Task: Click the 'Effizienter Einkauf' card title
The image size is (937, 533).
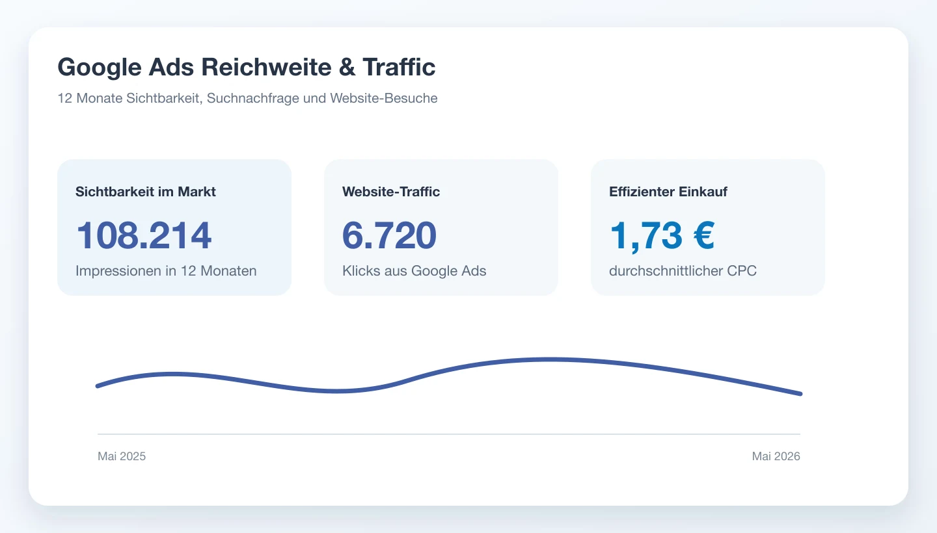Action: 668,192
